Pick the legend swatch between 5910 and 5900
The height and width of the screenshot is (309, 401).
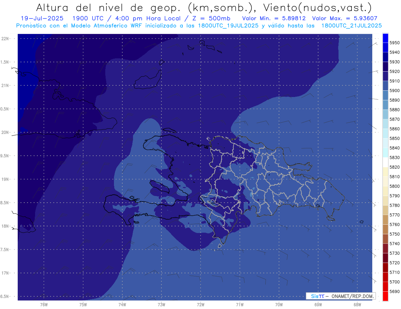point(385,86)
